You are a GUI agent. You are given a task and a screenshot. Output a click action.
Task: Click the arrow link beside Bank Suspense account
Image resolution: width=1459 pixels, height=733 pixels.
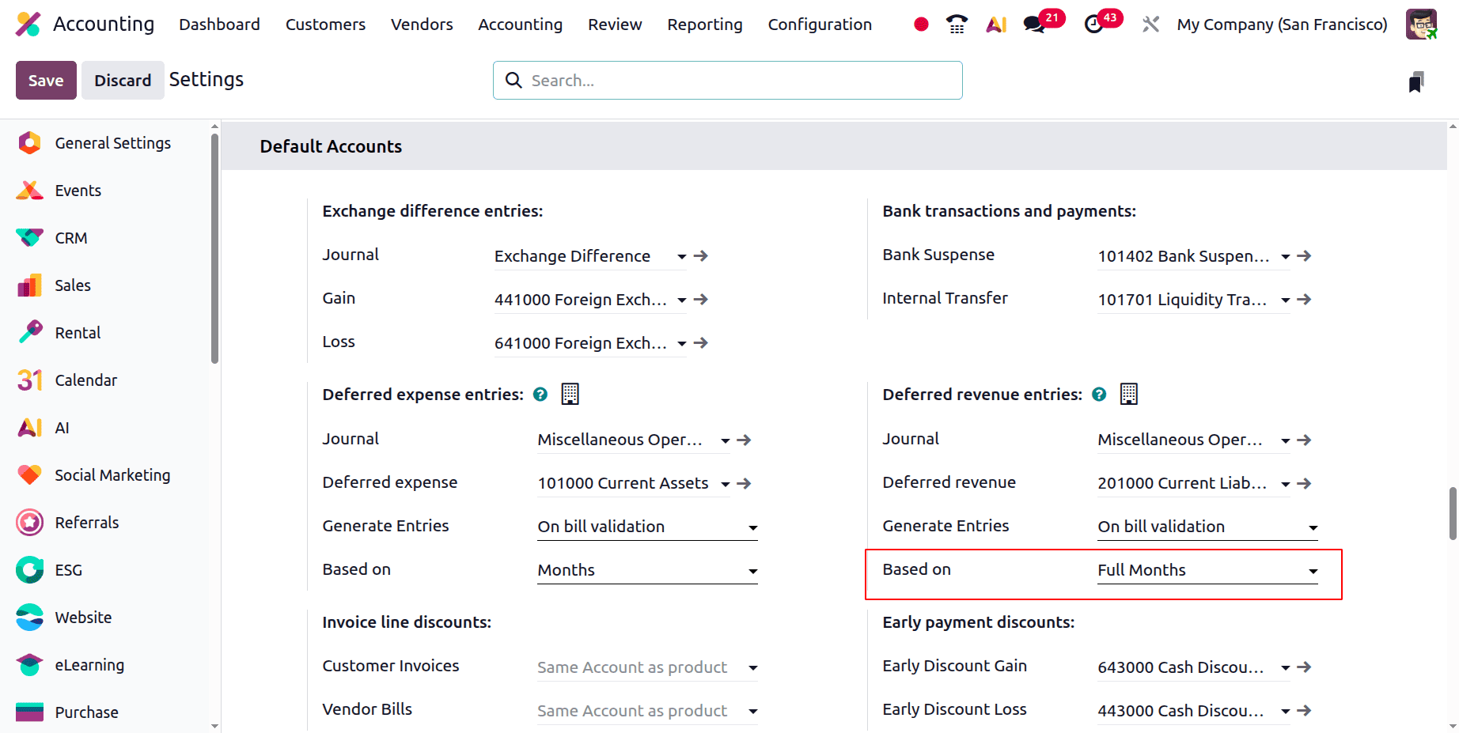1304,255
